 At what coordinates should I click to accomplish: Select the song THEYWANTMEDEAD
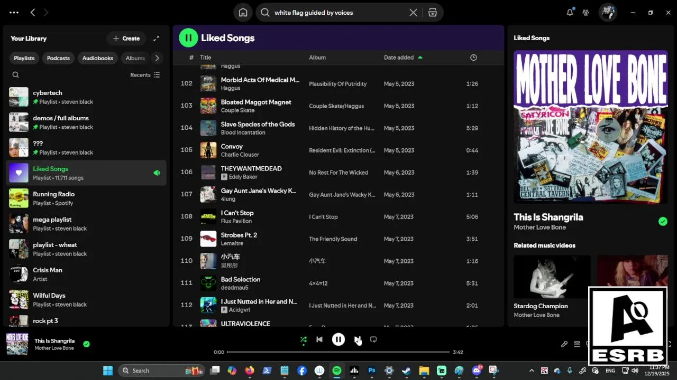tap(251, 168)
